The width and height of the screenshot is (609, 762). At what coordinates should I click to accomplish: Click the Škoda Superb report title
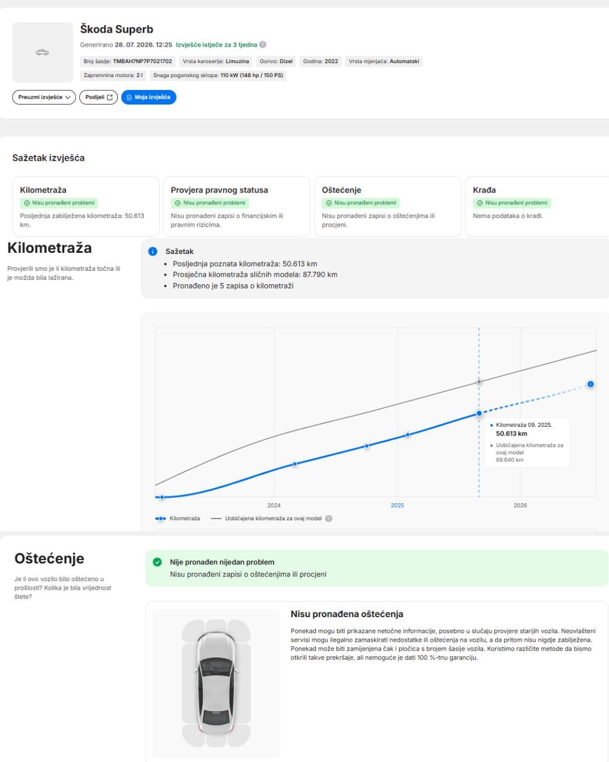pos(116,30)
